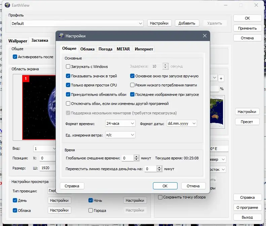Open Формат времени dropdown showing 24 часа
This screenshot has height=226, width=266.
[120, 123]
